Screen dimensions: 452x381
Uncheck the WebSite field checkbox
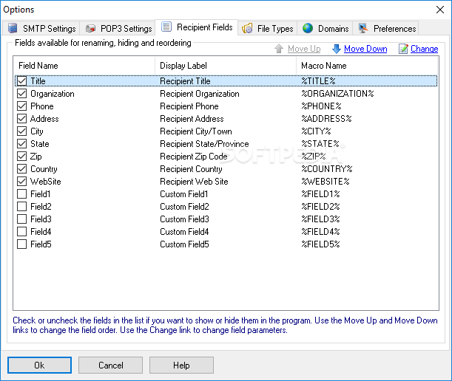(22, 182)
